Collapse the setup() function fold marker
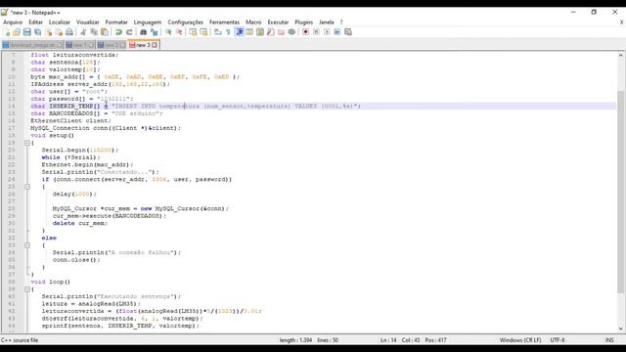 click(x=27, y=143)
